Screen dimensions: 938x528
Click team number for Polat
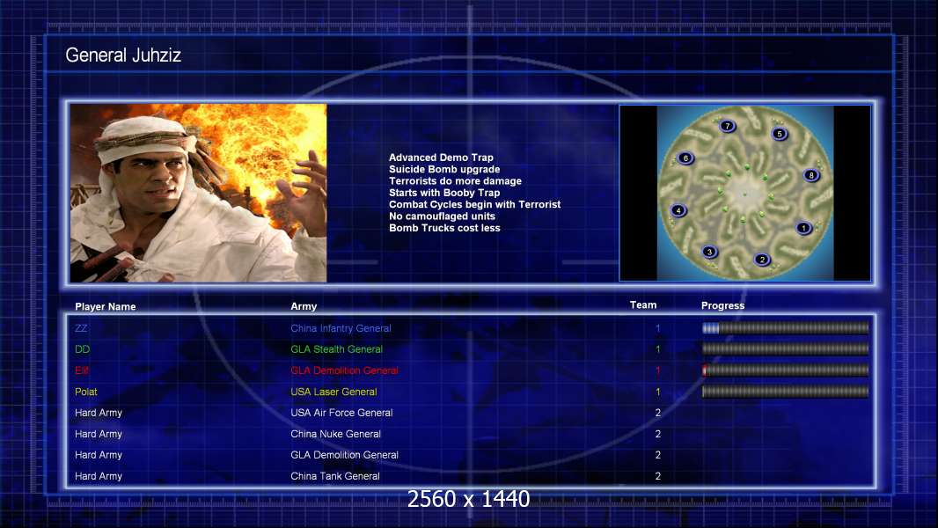(x=658, y=392)
